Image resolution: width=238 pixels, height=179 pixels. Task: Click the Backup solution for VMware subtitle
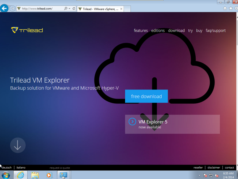64,88
